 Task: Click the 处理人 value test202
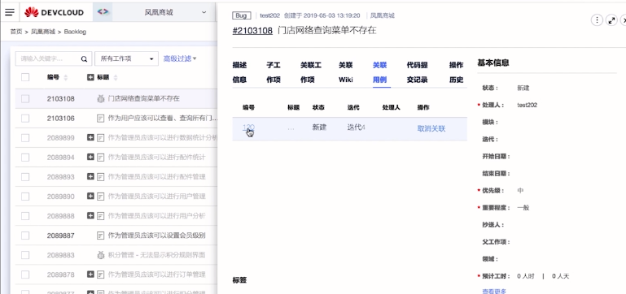pyautogui.click(x=527, y=105)
